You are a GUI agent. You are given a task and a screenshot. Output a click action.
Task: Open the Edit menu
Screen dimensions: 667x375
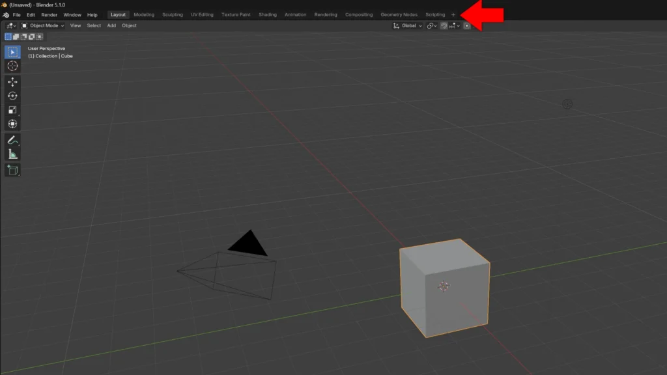point(31,15)
